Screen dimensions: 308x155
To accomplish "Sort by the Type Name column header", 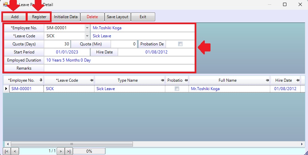I will (x=128, y=80).
